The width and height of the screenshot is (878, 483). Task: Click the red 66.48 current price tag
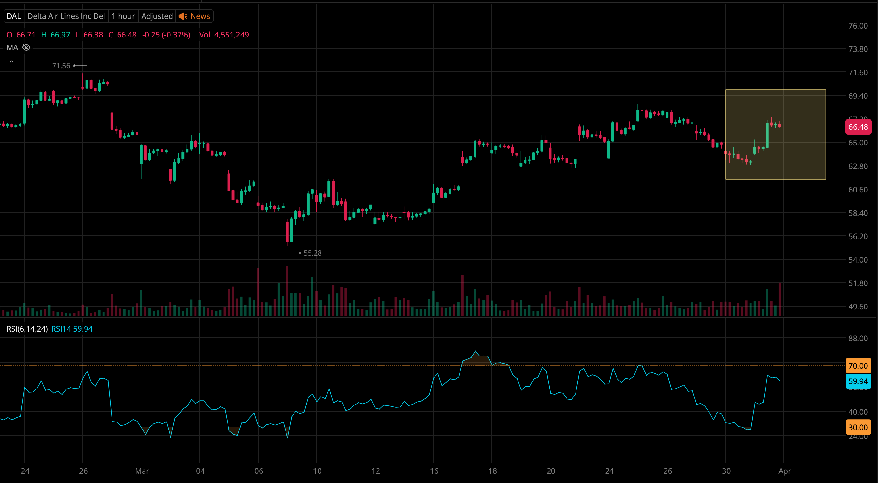click(x=858, y=127)
